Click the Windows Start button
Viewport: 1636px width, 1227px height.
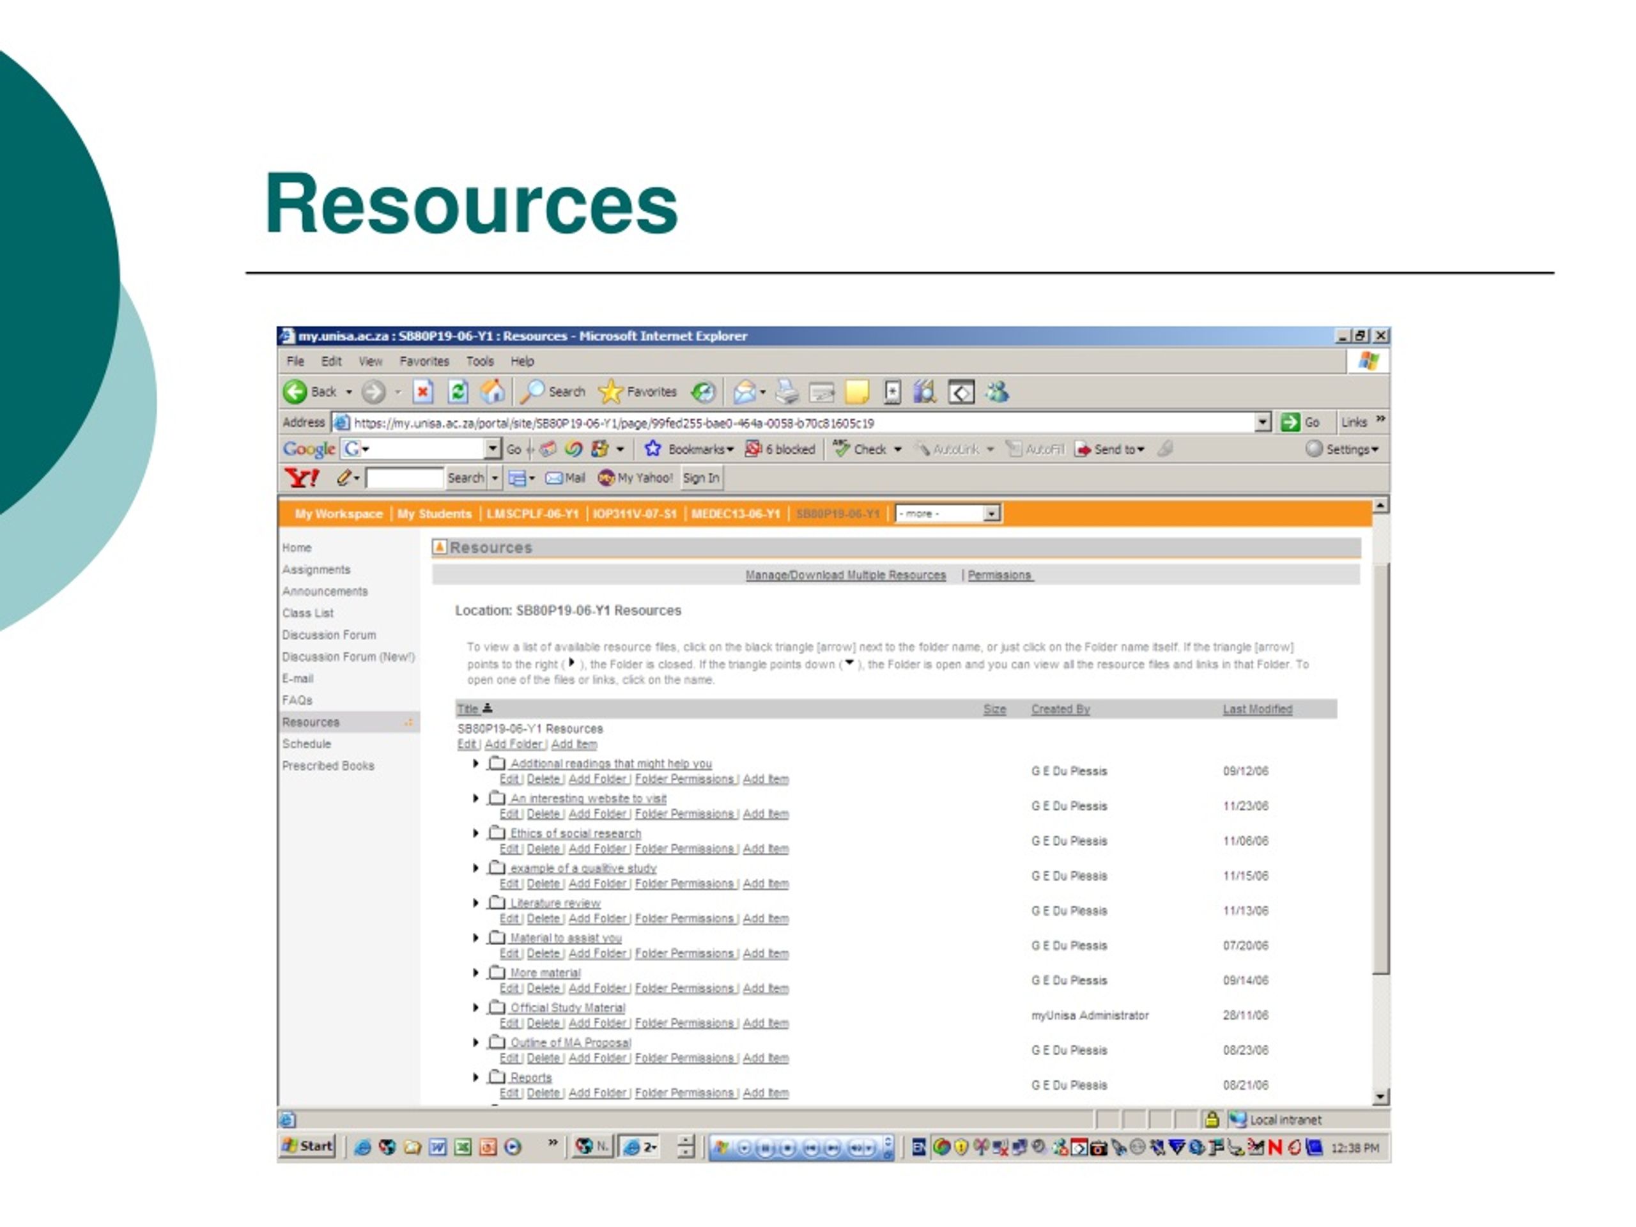tap(307, 1146)
